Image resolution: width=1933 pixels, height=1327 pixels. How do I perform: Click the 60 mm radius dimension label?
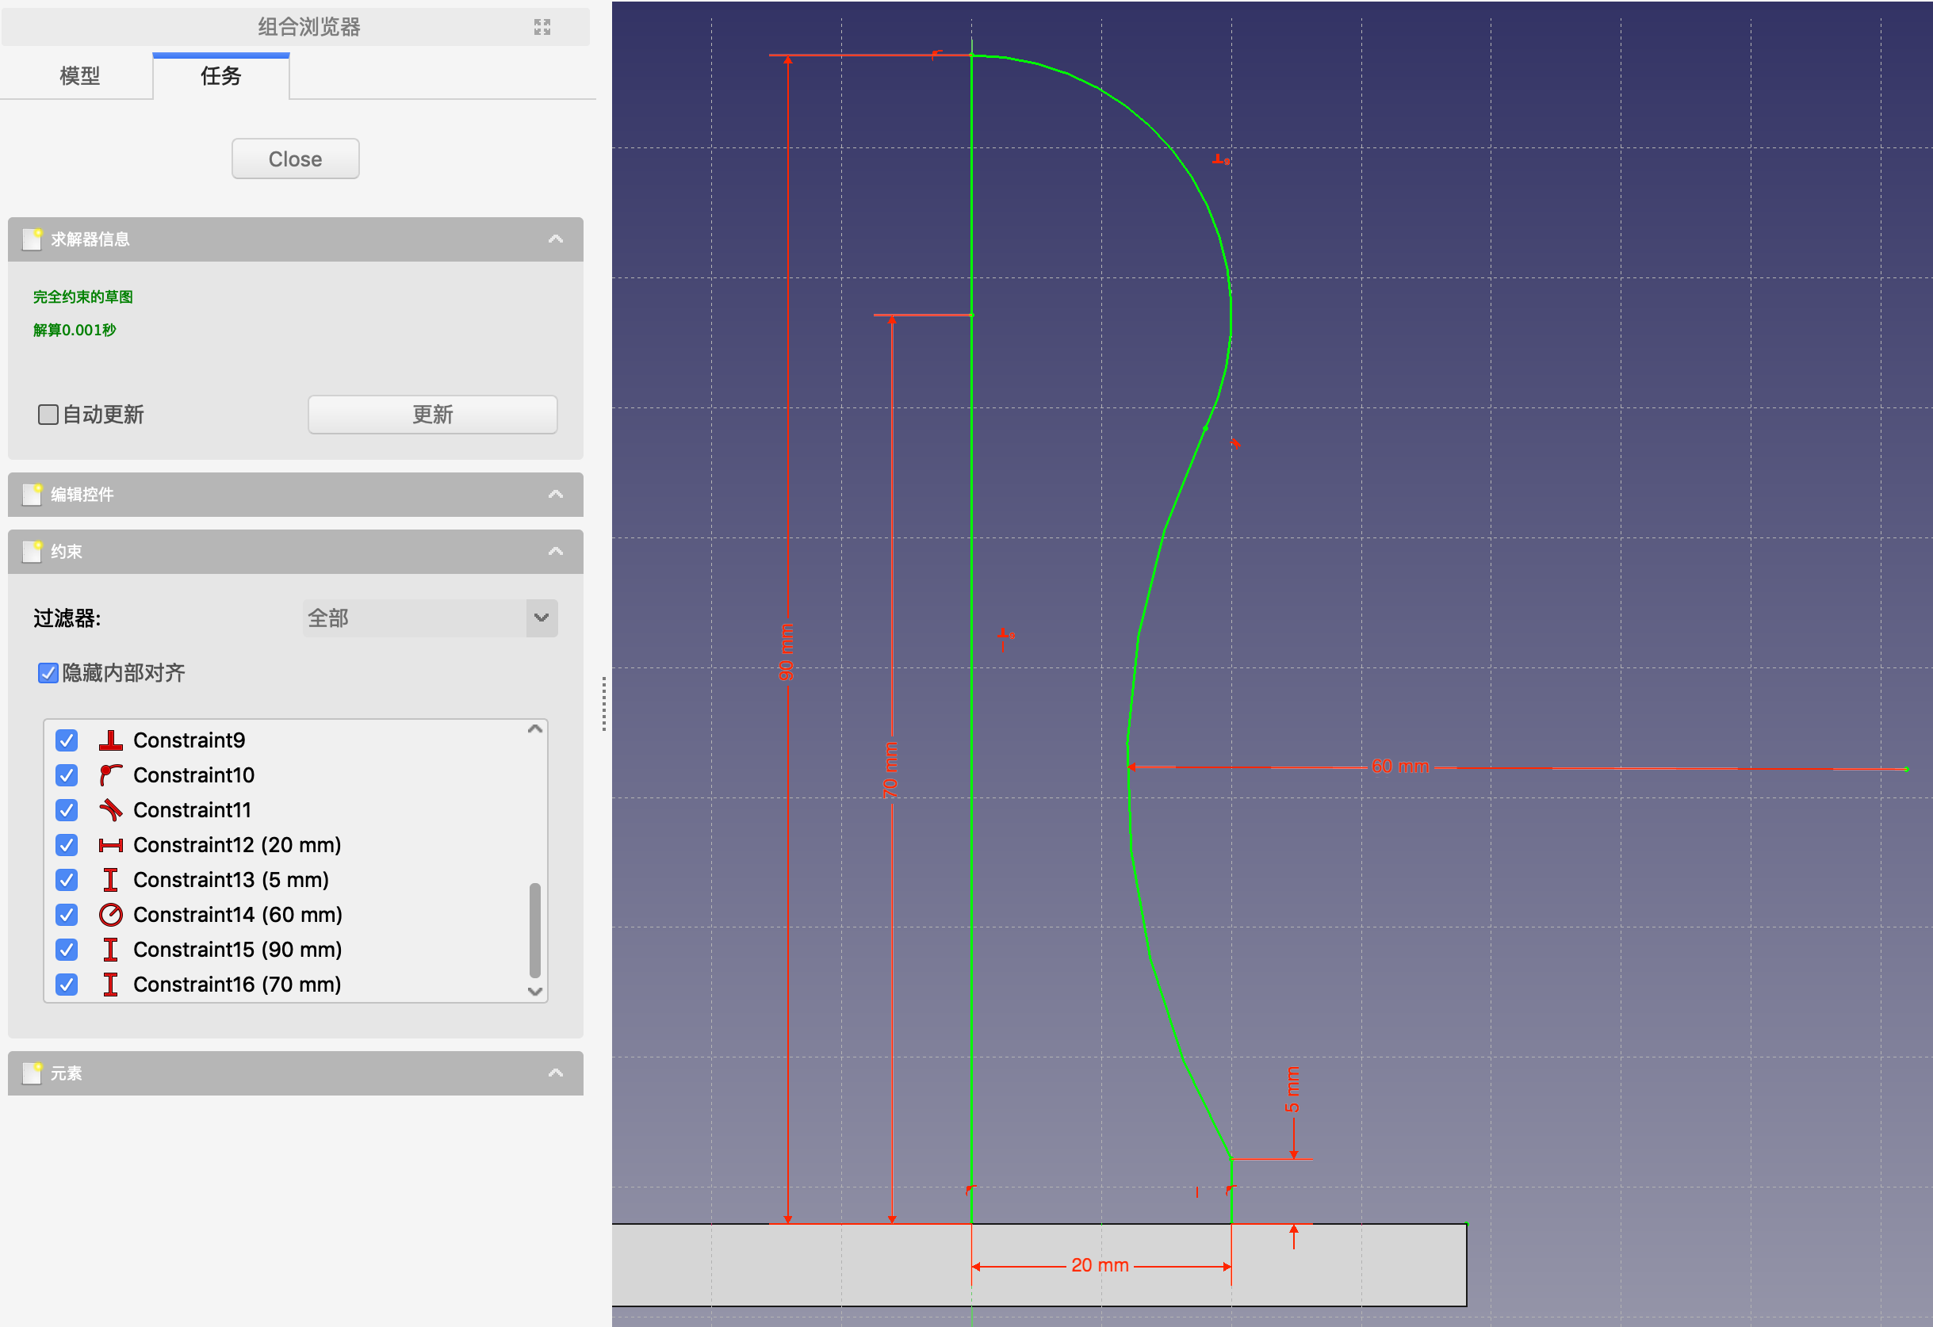point(1400,767)
